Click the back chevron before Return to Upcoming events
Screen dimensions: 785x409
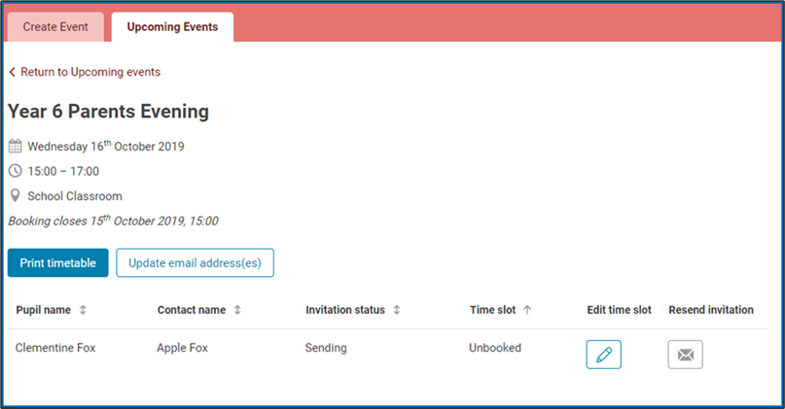(13, 72)
